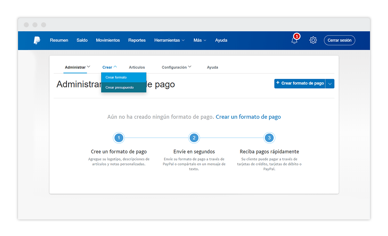
Task: Open the notifications bell icon
Action: click(294, 40)
